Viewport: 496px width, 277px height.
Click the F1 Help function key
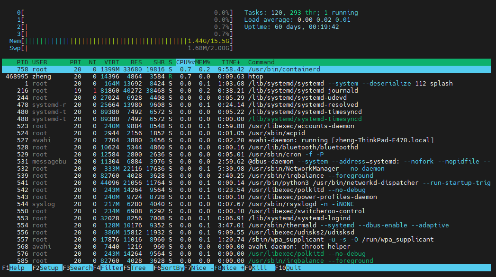click(17, 268)
